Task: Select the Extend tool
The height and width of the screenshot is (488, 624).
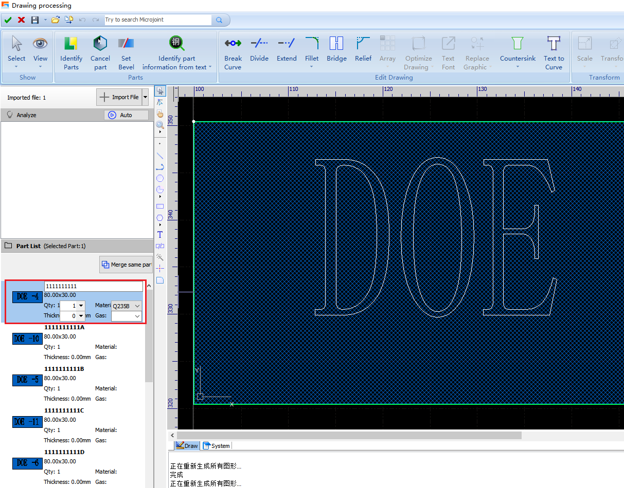Action: tap(287, 49)
